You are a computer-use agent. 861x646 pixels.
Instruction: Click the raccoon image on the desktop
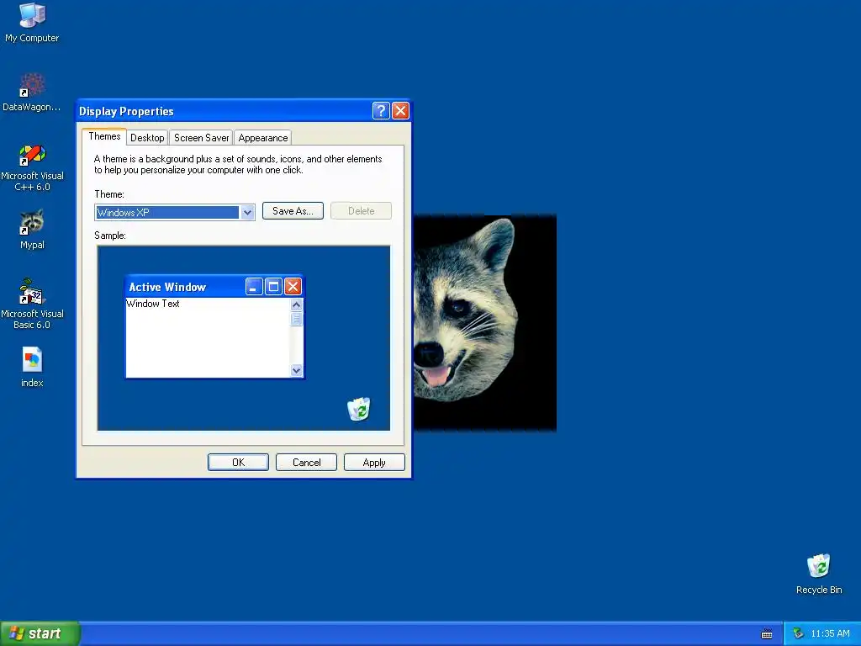click(x=485, y=322)
